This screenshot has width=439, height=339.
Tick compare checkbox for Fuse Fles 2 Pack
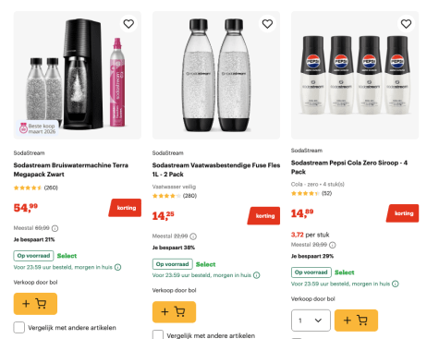coord(158,335)
